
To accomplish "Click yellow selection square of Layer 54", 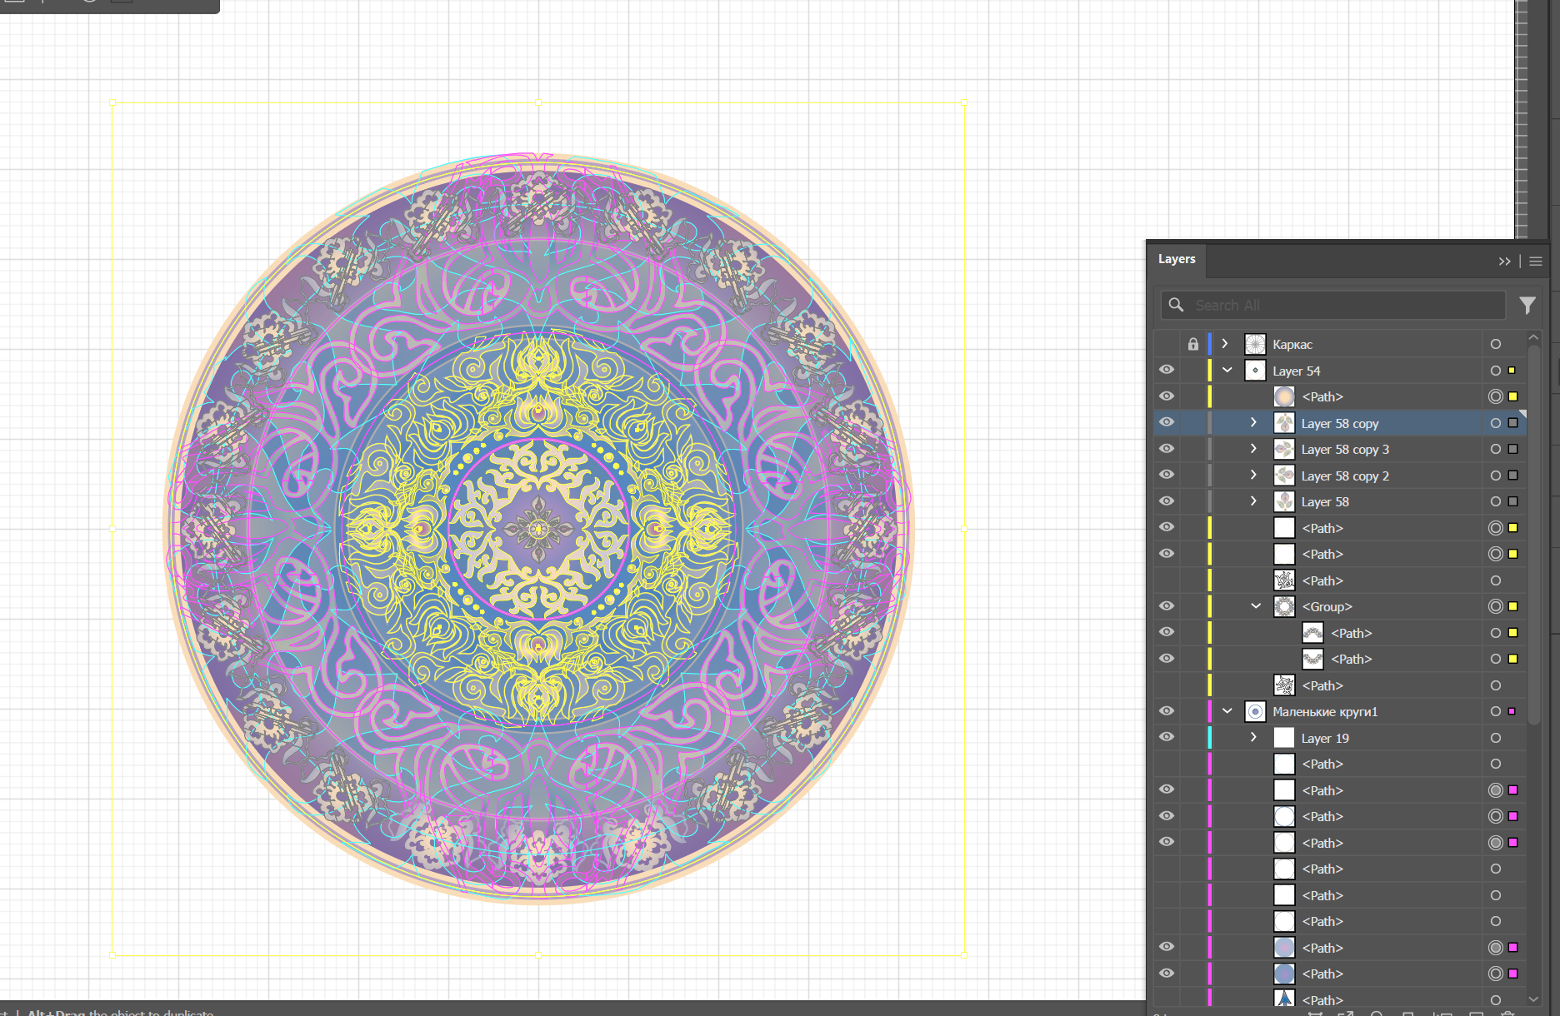I will pyautogui.click(x=1512, y=371).
